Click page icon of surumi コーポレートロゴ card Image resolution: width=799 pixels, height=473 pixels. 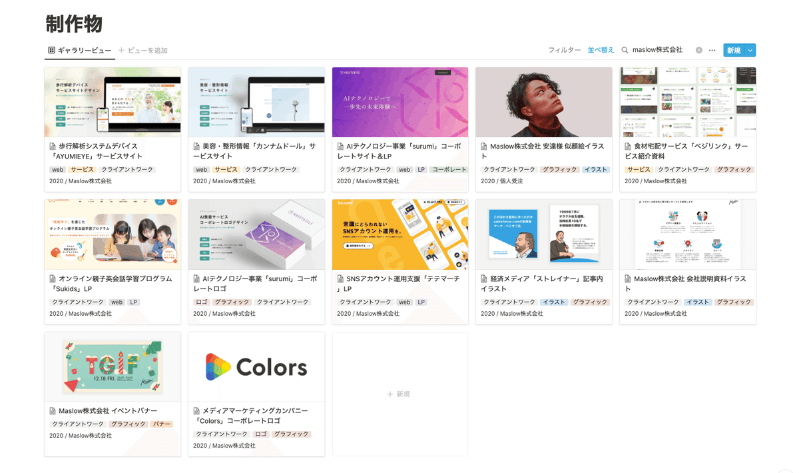click(197, 278)
